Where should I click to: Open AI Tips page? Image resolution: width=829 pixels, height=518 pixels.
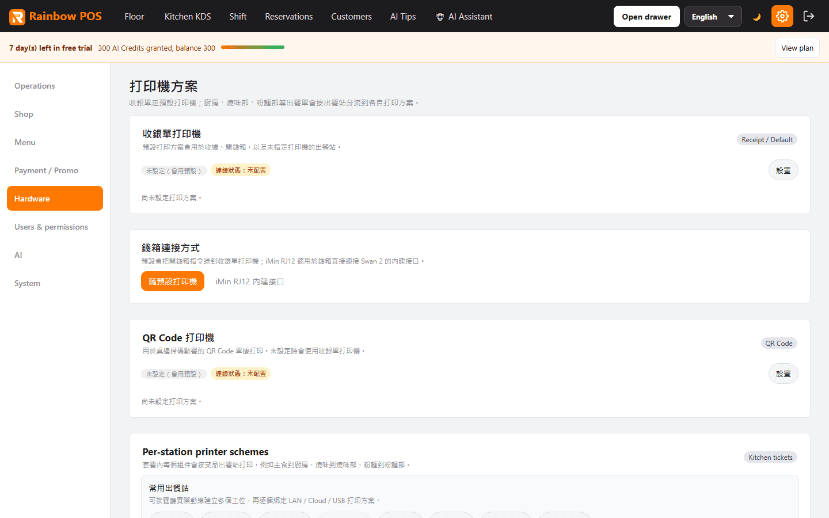pyautogui.click(x=403, y=17)
